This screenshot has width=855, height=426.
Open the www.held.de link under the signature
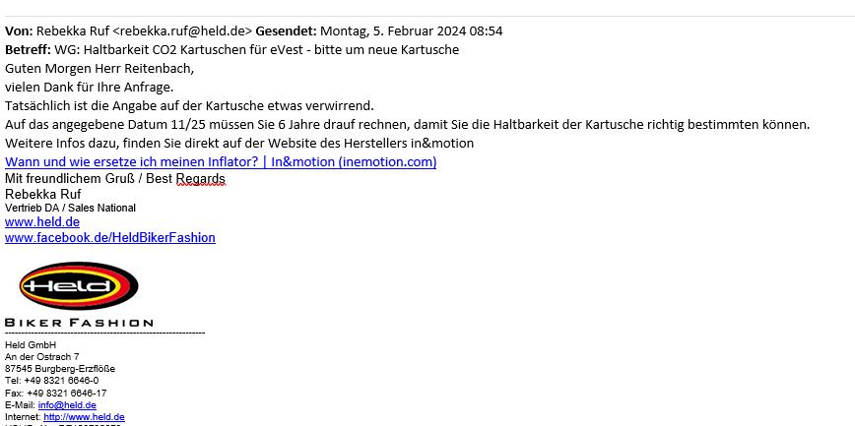[42, 222]
